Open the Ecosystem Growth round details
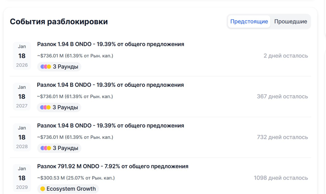 pos(68,189)
